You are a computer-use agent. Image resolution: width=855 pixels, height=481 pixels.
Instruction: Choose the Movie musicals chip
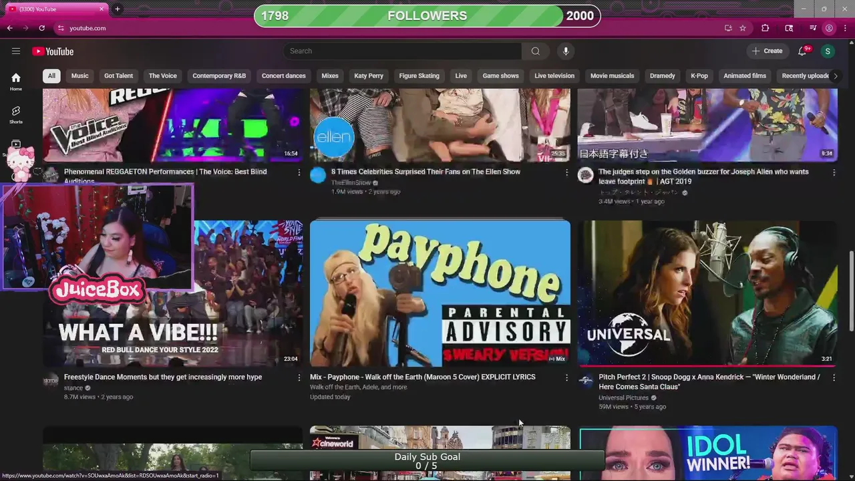[613, 75]
